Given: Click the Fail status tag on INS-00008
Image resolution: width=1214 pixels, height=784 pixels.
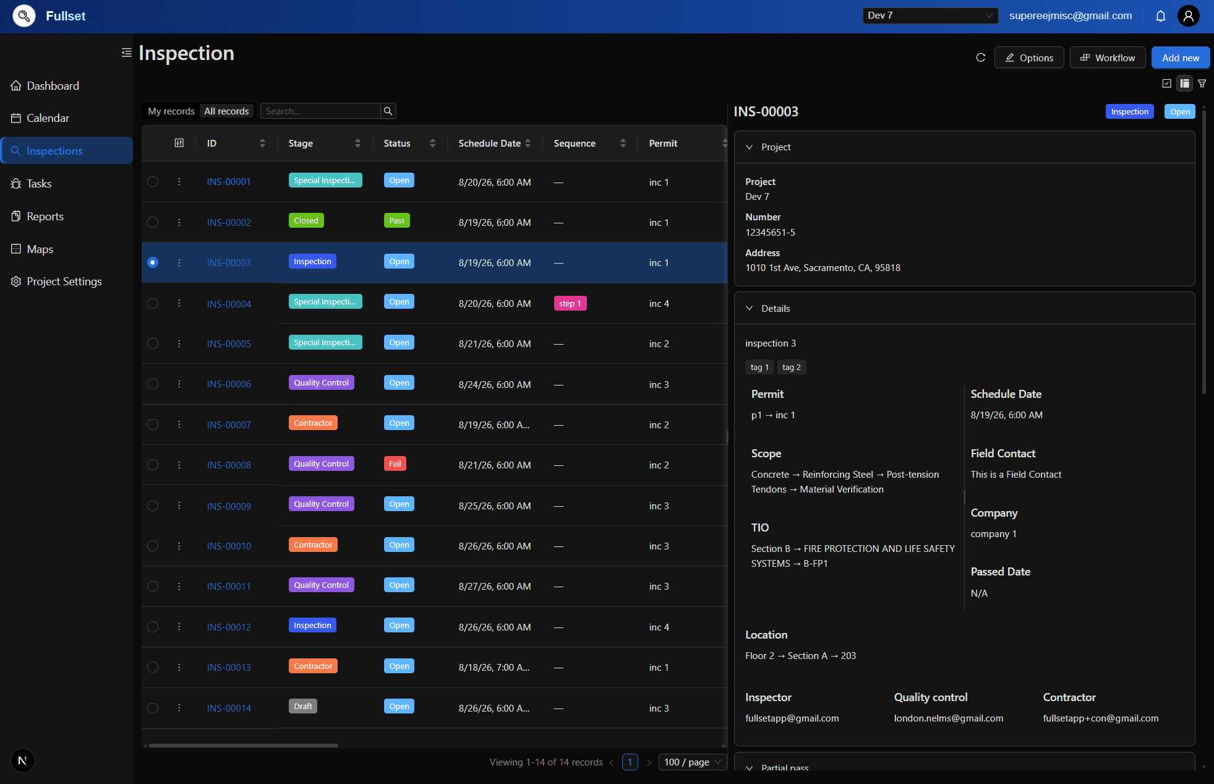Looking at the screenshot, I should 395,463.
